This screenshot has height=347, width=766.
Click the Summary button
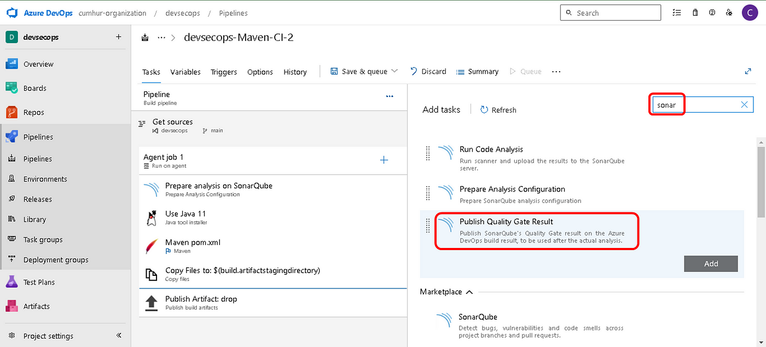477,71
